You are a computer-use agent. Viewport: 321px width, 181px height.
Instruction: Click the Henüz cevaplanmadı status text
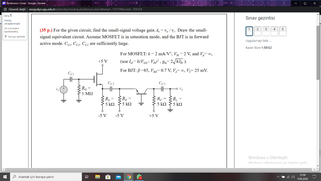(x=12, y=22)
